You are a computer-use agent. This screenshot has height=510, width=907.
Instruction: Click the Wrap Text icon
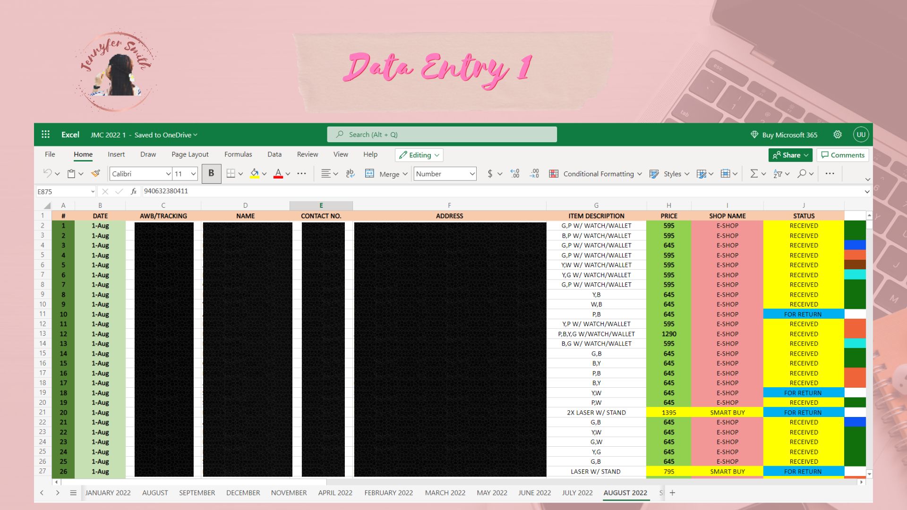tap(350, 173)
